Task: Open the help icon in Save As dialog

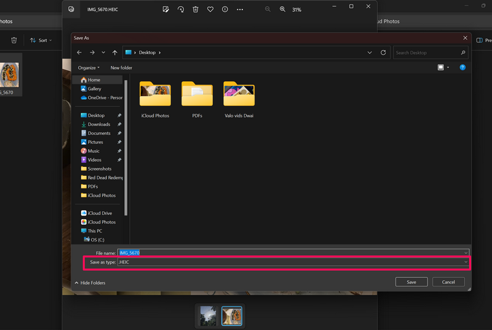Action: 462,67
